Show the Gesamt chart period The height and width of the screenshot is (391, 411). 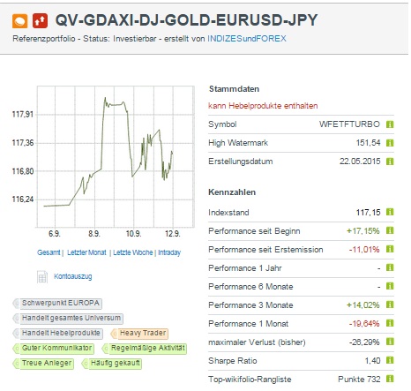[49, 252]
